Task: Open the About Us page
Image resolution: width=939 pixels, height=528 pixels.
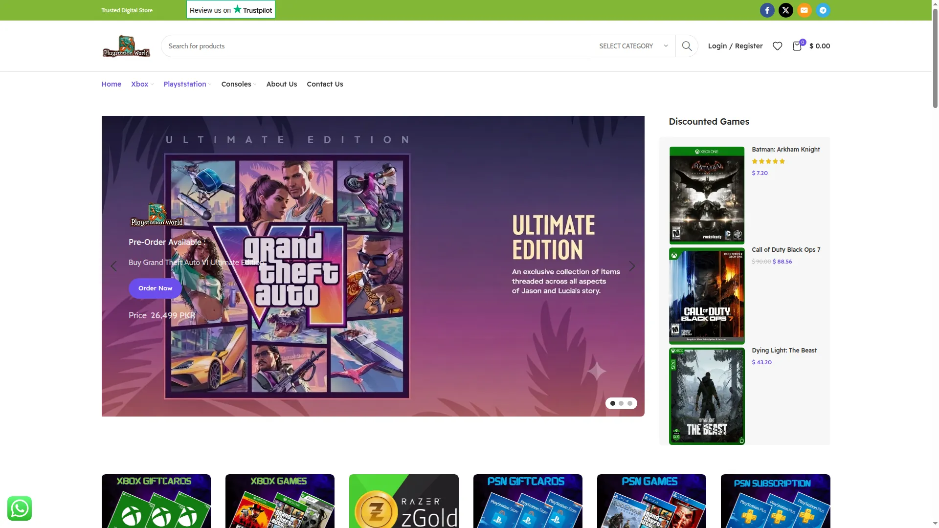Action: click(x=282, y=84)
